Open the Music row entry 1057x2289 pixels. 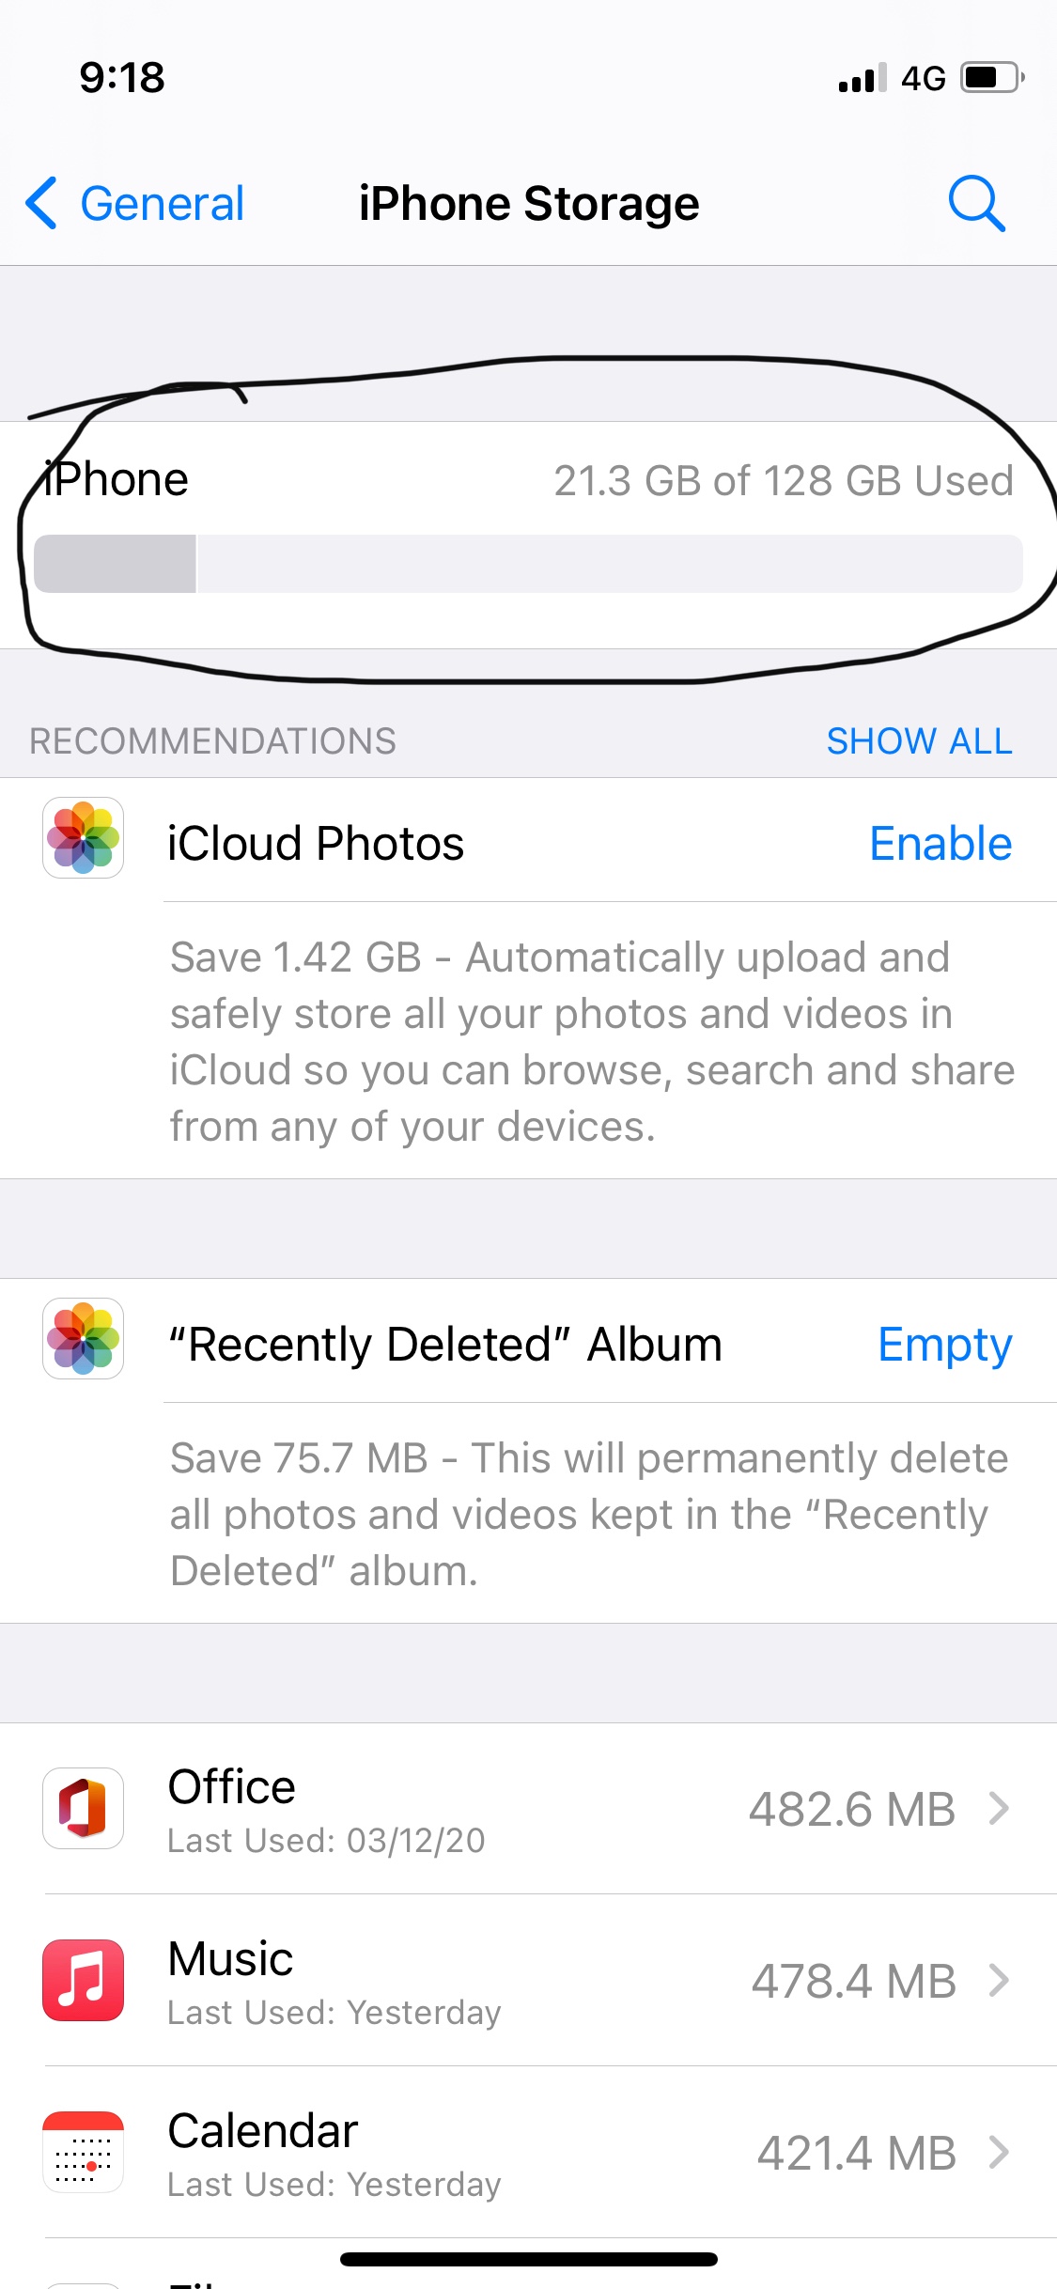[528, 1980]
